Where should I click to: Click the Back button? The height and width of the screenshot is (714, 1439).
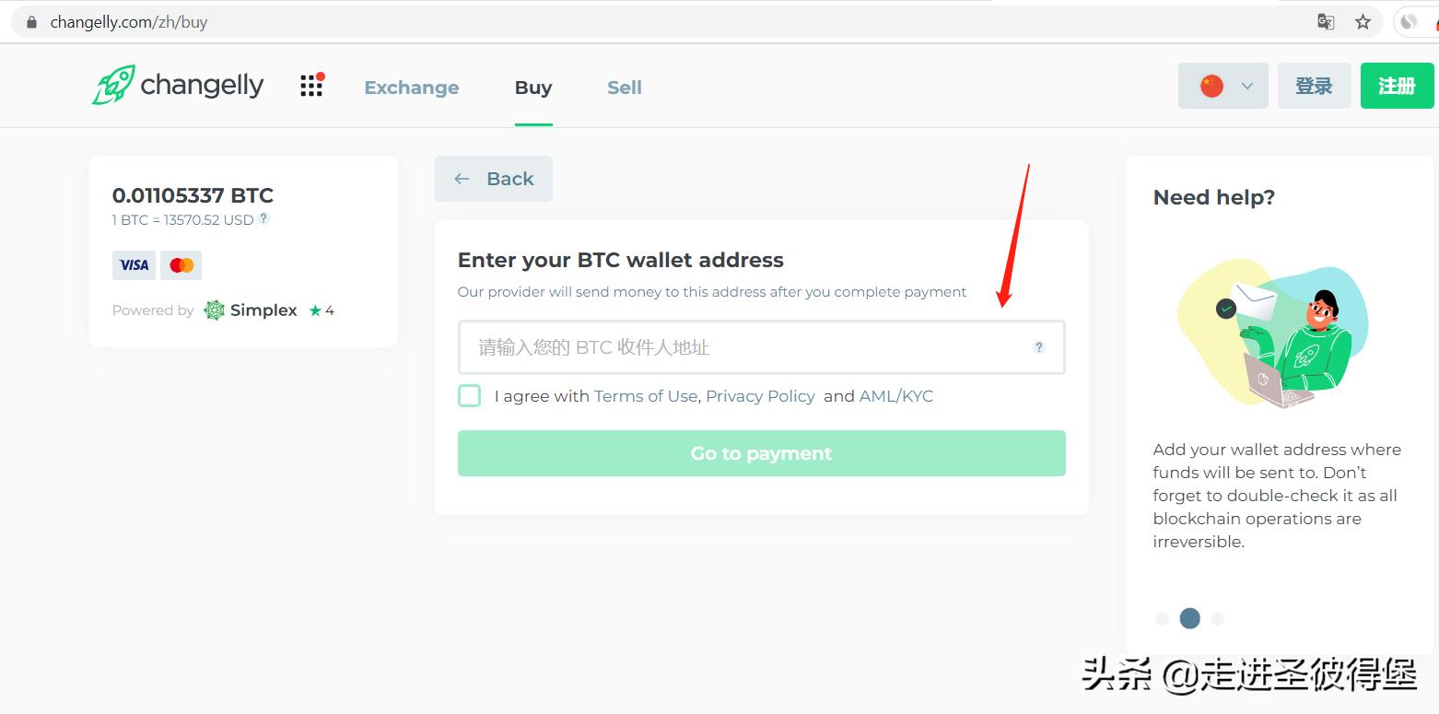coord(494,179)
